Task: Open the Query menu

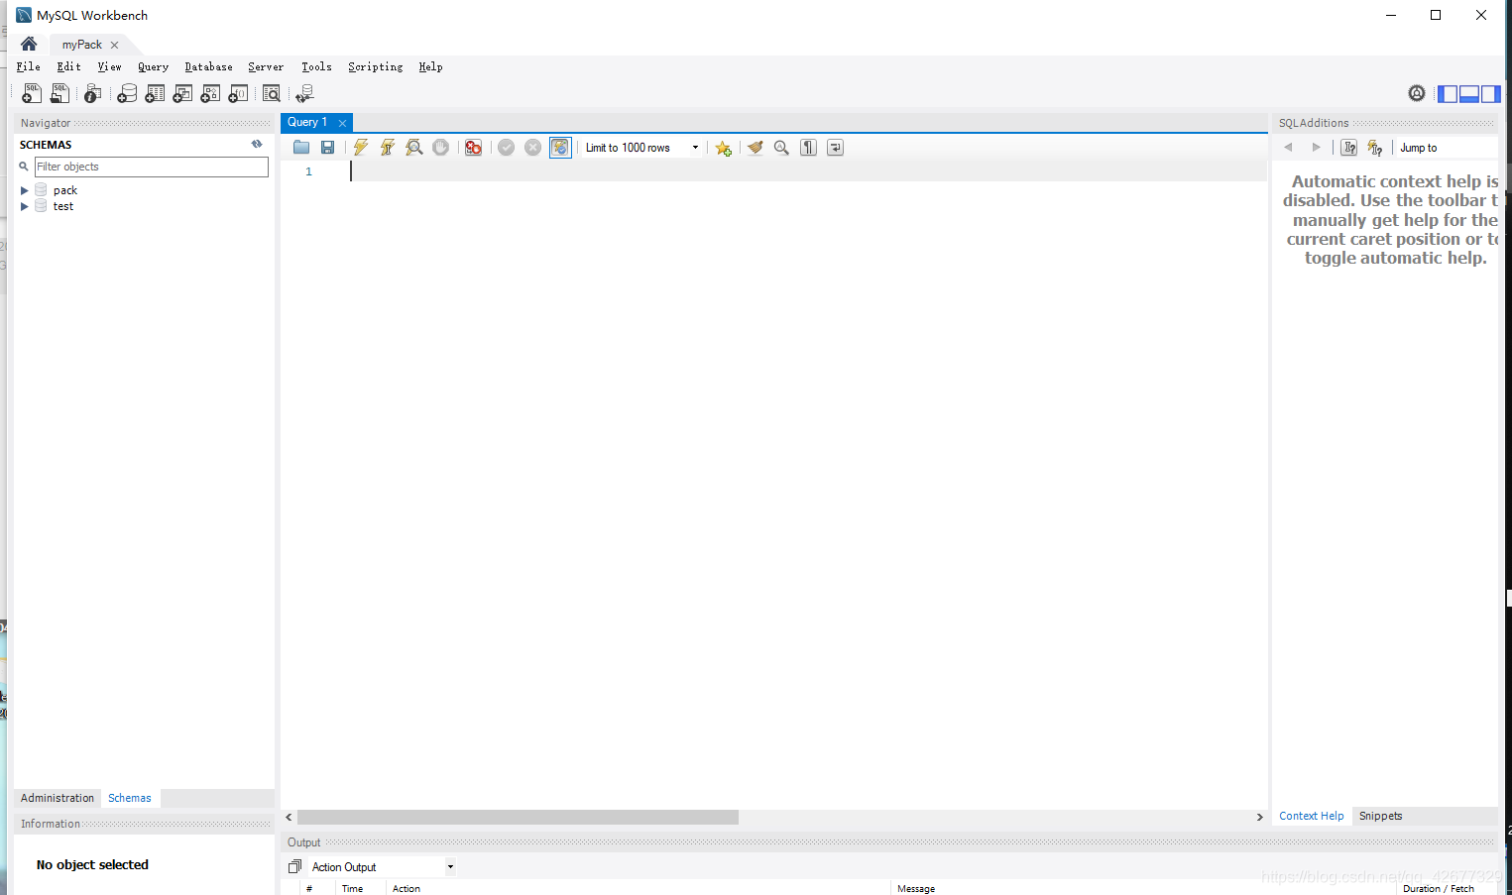Action: [153, 66]
